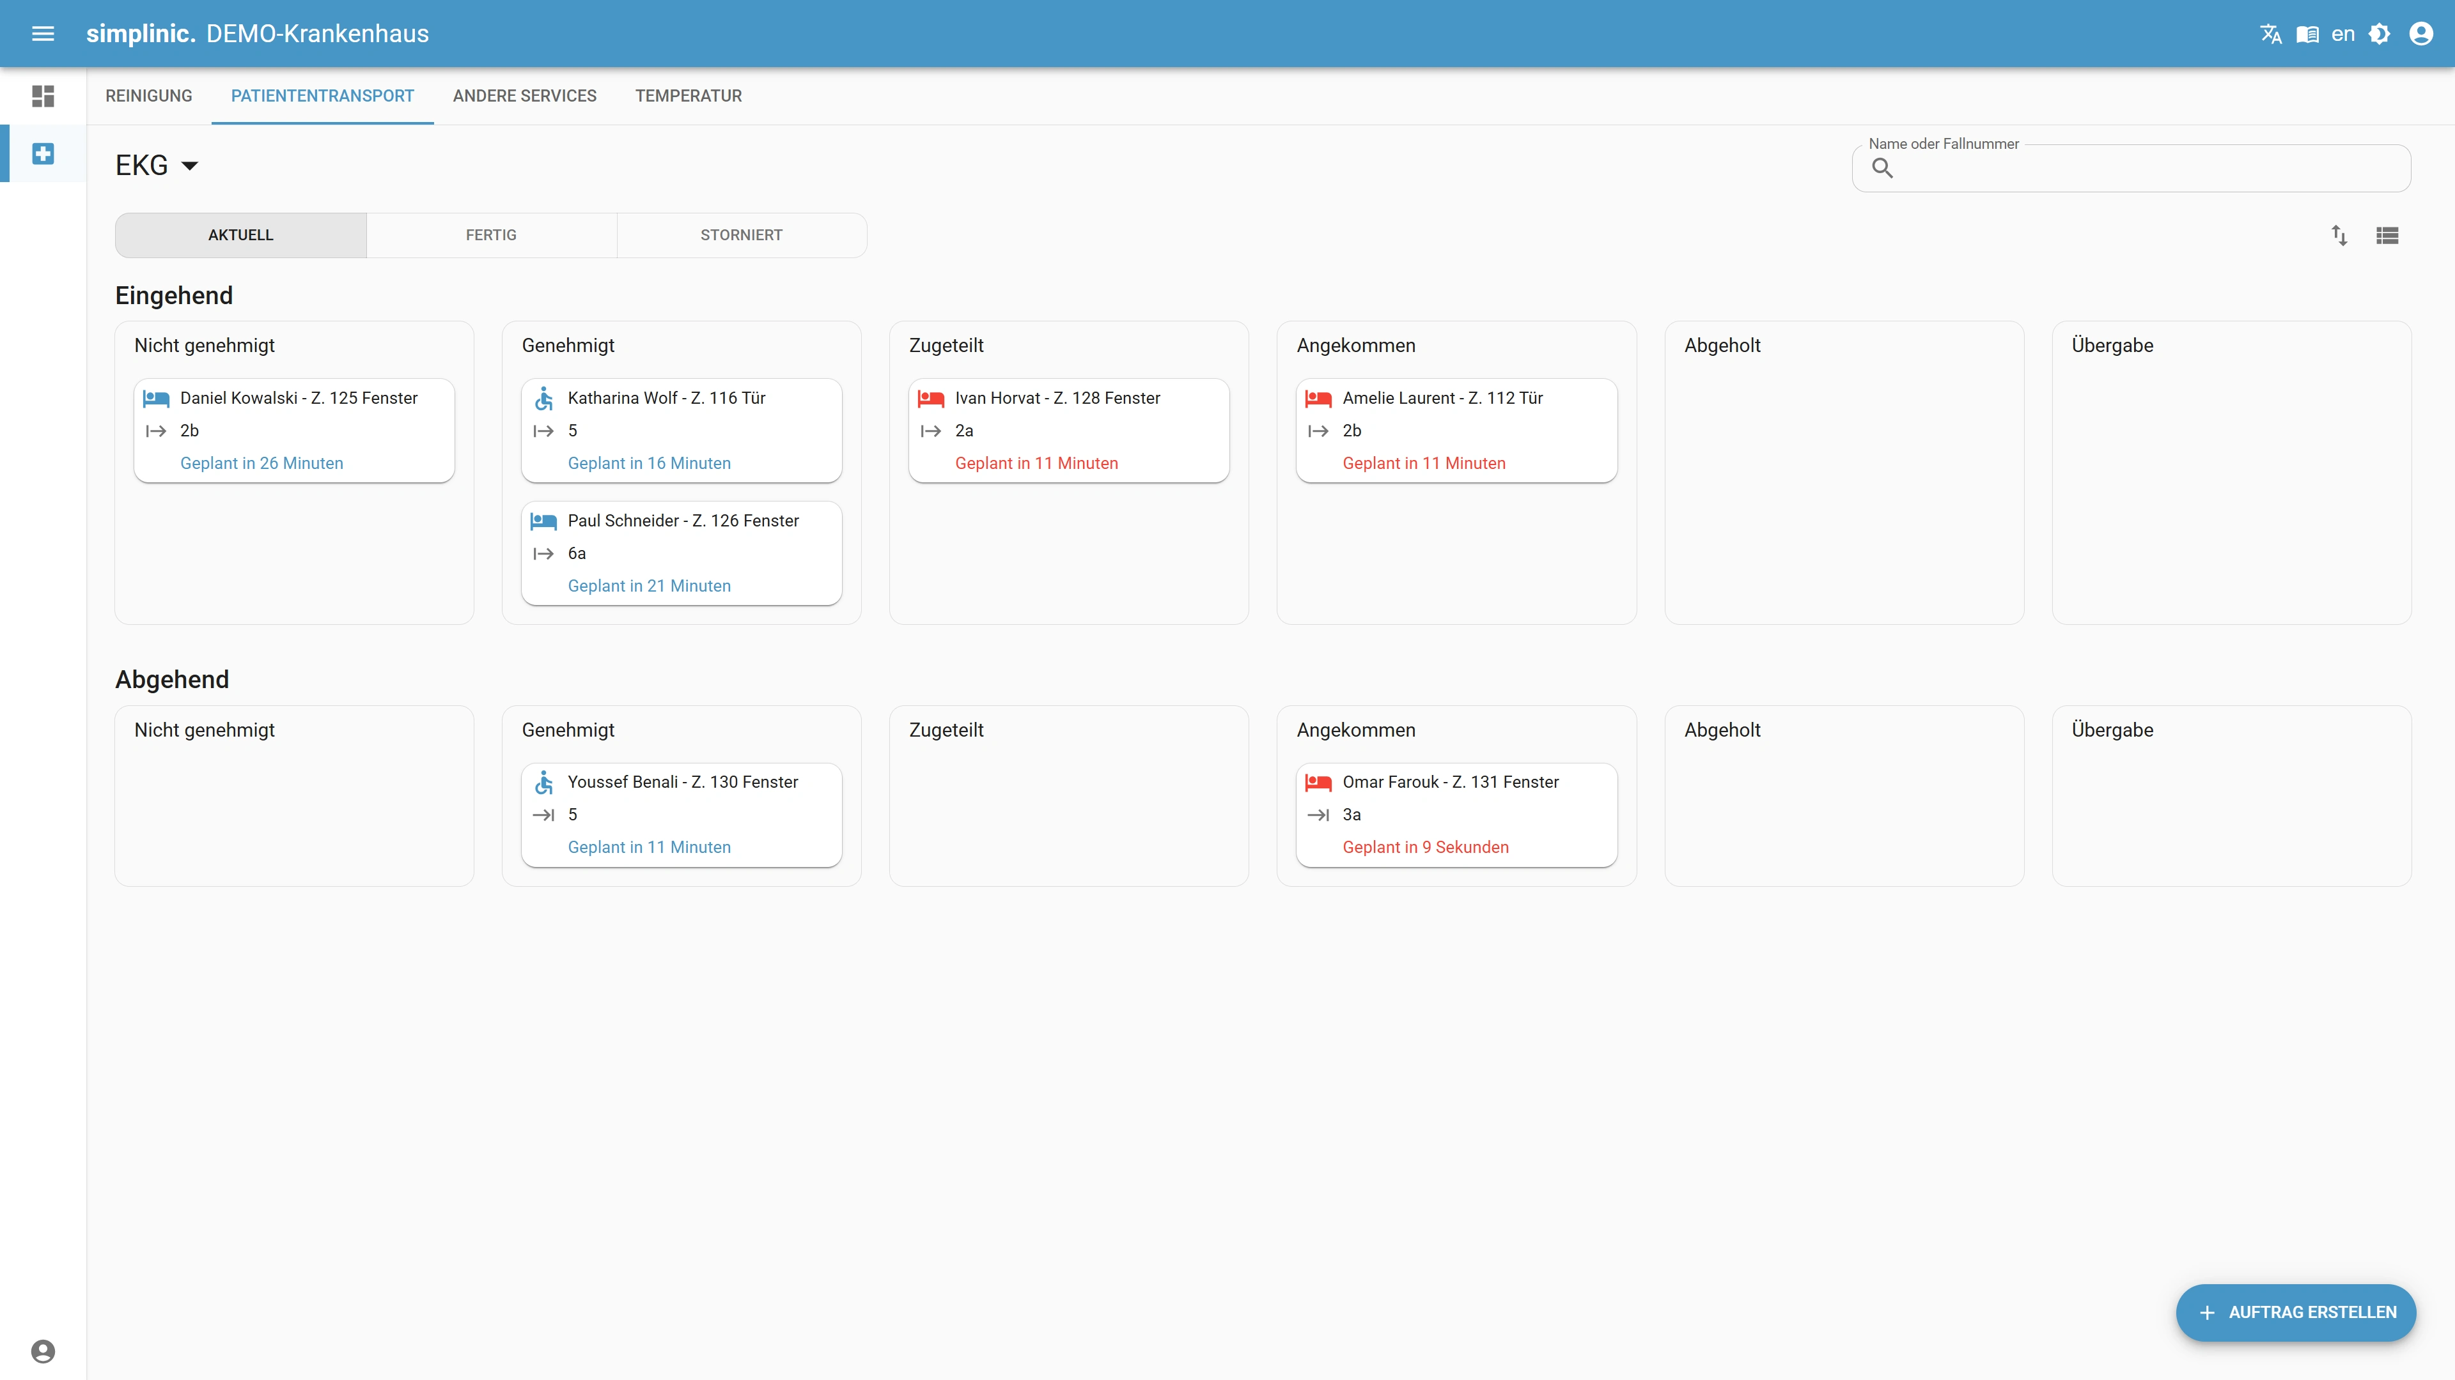
Task: Open the hamburger navigation menu
Action: [43, 33]
